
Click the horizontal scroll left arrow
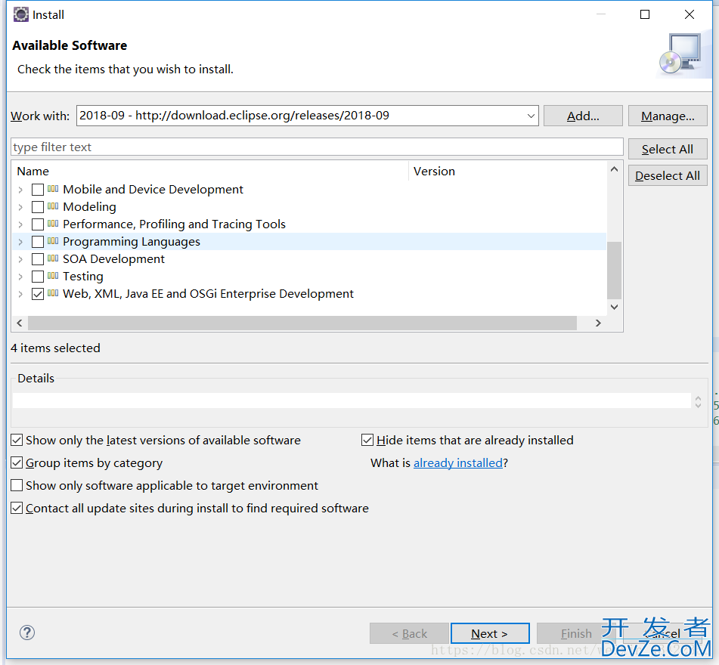click(19, 323)
